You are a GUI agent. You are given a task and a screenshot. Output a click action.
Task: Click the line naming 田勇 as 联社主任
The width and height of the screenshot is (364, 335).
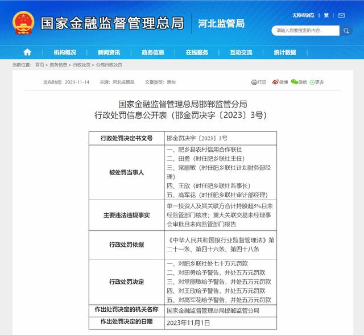pyautogui.click(x=205, y=159)
